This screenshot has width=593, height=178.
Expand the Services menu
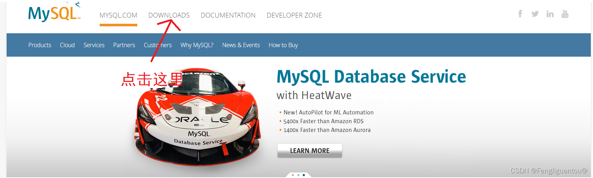[x=94, y=45]
